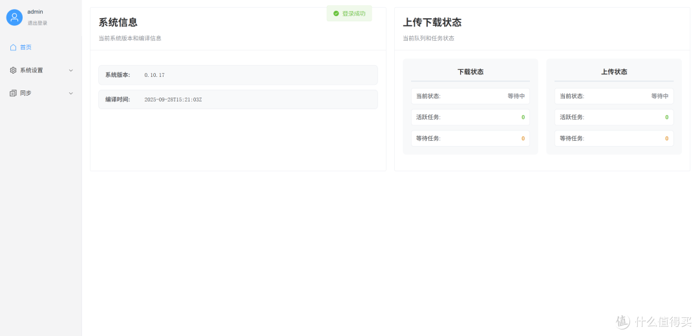
Task: Click the 编译时间: label
Action: (x=118, y=100)
